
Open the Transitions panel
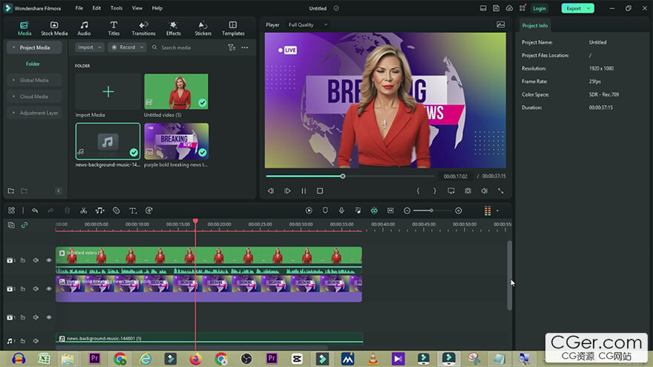(143, 28)
